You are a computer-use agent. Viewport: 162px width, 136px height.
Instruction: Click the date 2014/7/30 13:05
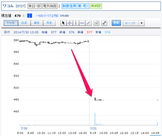click(26, 32)
